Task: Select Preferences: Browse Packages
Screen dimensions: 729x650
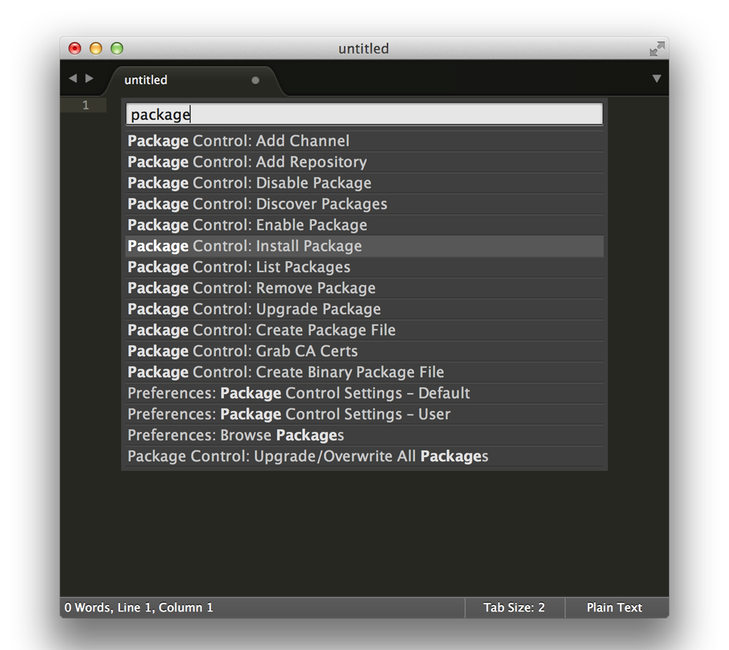Action: pos(364,435)
